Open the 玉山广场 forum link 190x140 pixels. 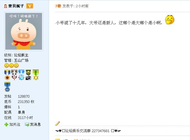click(21, 60)
